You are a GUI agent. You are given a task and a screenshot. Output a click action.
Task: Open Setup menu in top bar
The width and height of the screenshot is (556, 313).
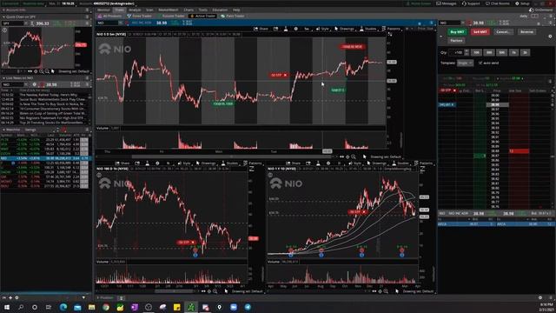[x=522, y=3]
